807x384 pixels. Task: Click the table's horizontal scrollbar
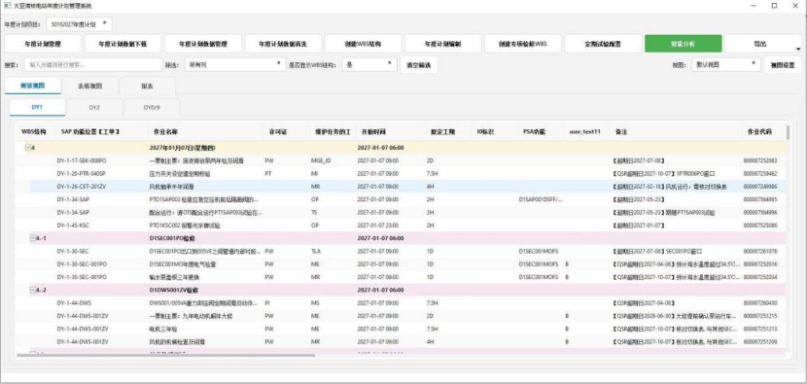pos(165,355)
